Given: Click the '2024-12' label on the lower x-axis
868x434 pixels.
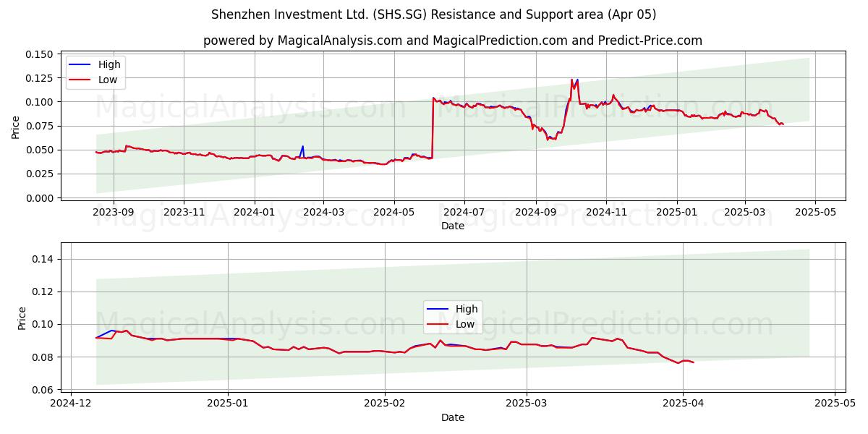Looking at the screenshot, I should (x=71, y=404).
